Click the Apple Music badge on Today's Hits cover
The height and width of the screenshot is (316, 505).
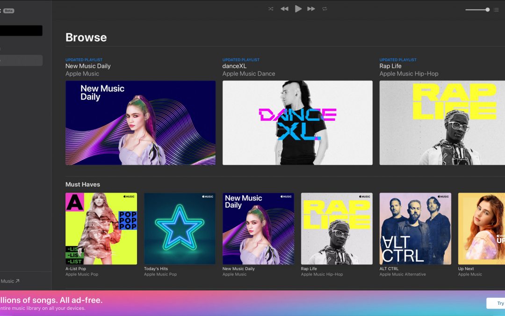pos(208,196)
